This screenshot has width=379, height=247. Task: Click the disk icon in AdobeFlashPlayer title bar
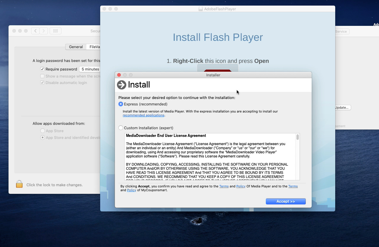pyautogui.click(x=201, y=9)
